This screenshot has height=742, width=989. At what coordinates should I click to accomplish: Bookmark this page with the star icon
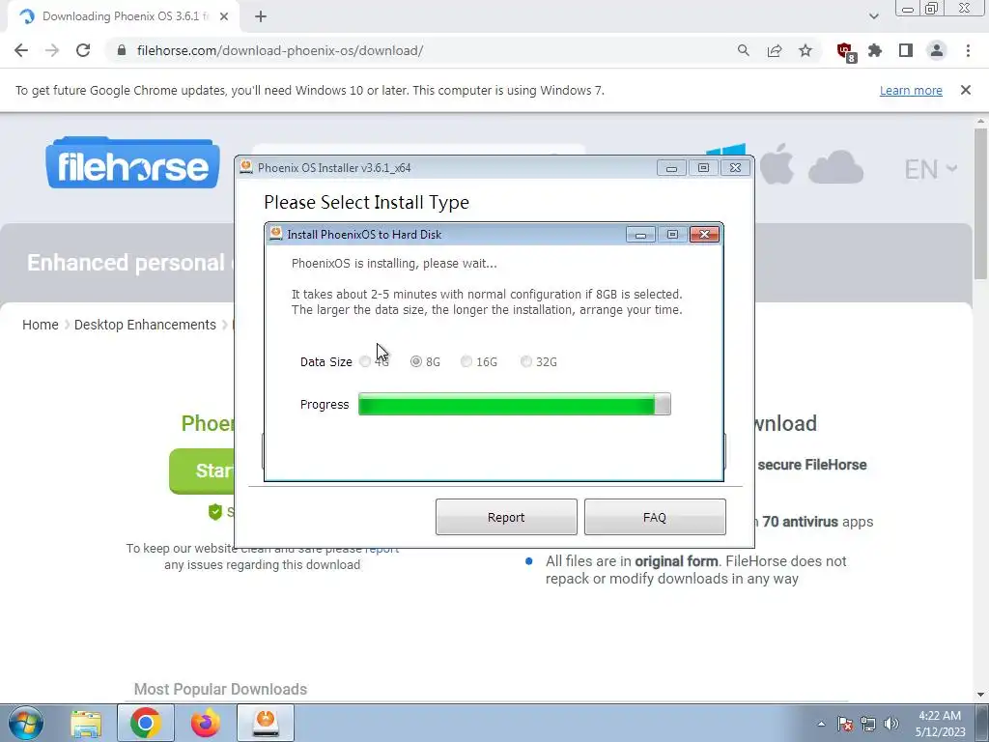(x=805, y=50)
